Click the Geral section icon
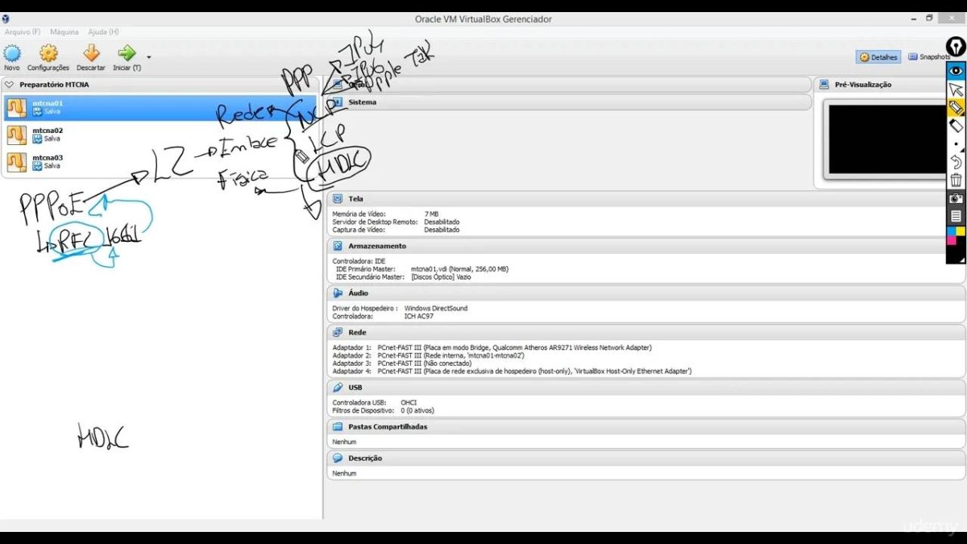This screenshot has width=967, height=544. 338,85
